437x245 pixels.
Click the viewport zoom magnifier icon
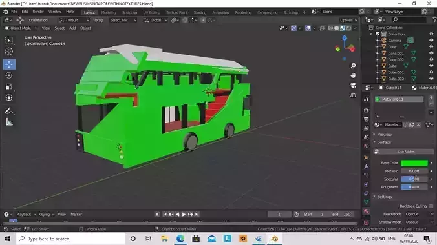point(353,66)
